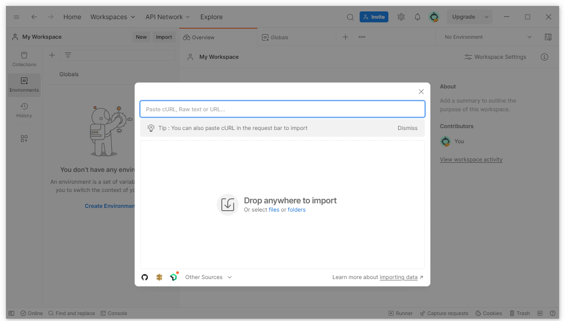565x321 pixels.
Task: Open Cookies from the status bar
Action: 489,313
